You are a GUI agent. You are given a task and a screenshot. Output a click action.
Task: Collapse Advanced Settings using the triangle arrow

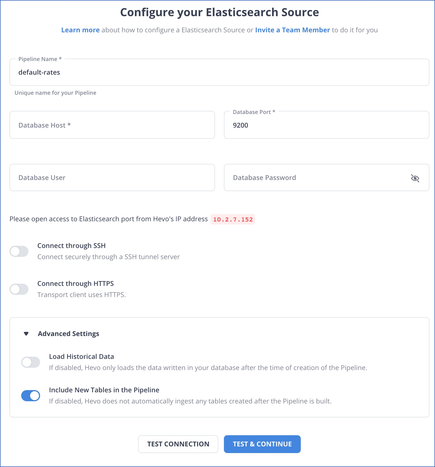point(26,334)
